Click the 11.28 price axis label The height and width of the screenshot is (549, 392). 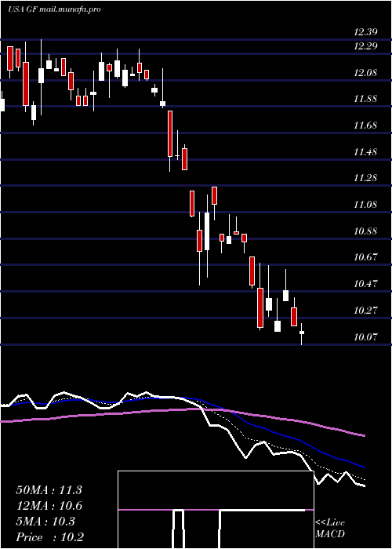click(365, 178)
